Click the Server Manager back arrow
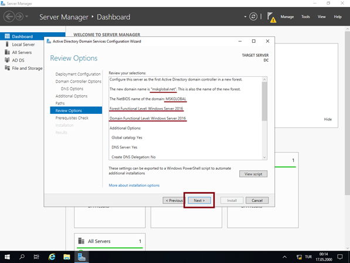 pyautogui.click(x=9, y=17)
